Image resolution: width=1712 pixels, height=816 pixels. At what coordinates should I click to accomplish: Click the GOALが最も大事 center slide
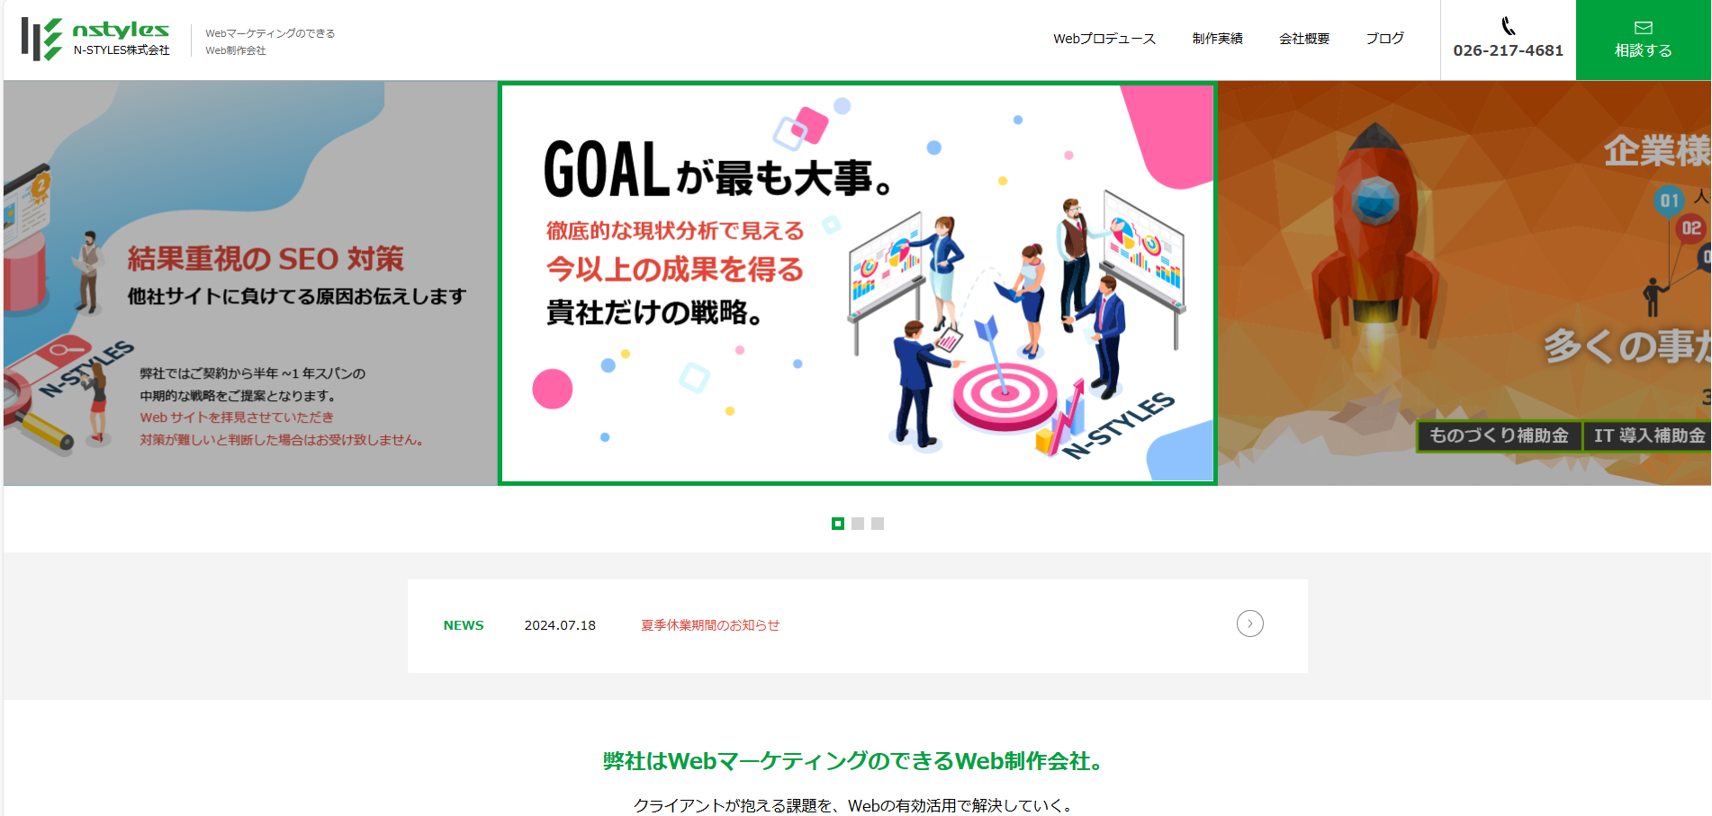858,283
